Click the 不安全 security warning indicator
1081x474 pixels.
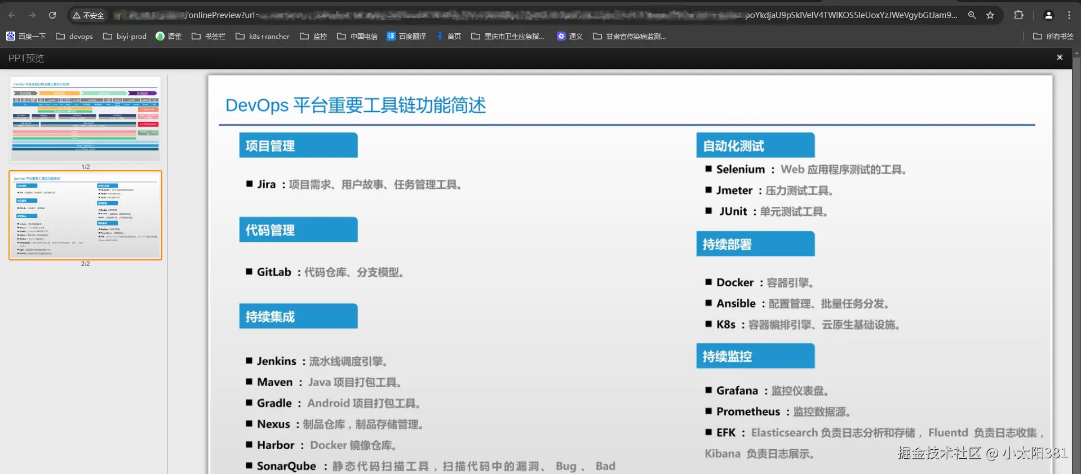88,15
